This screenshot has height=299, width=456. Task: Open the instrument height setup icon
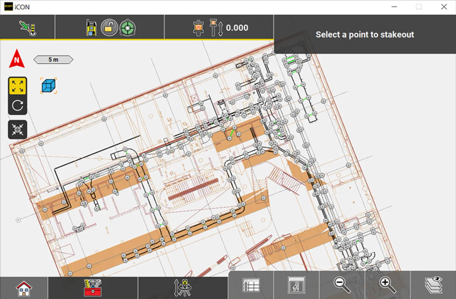tap(182, 287)
